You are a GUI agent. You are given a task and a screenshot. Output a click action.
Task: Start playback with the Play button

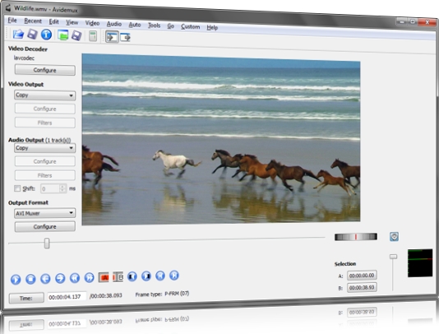(x=16, y=280)
